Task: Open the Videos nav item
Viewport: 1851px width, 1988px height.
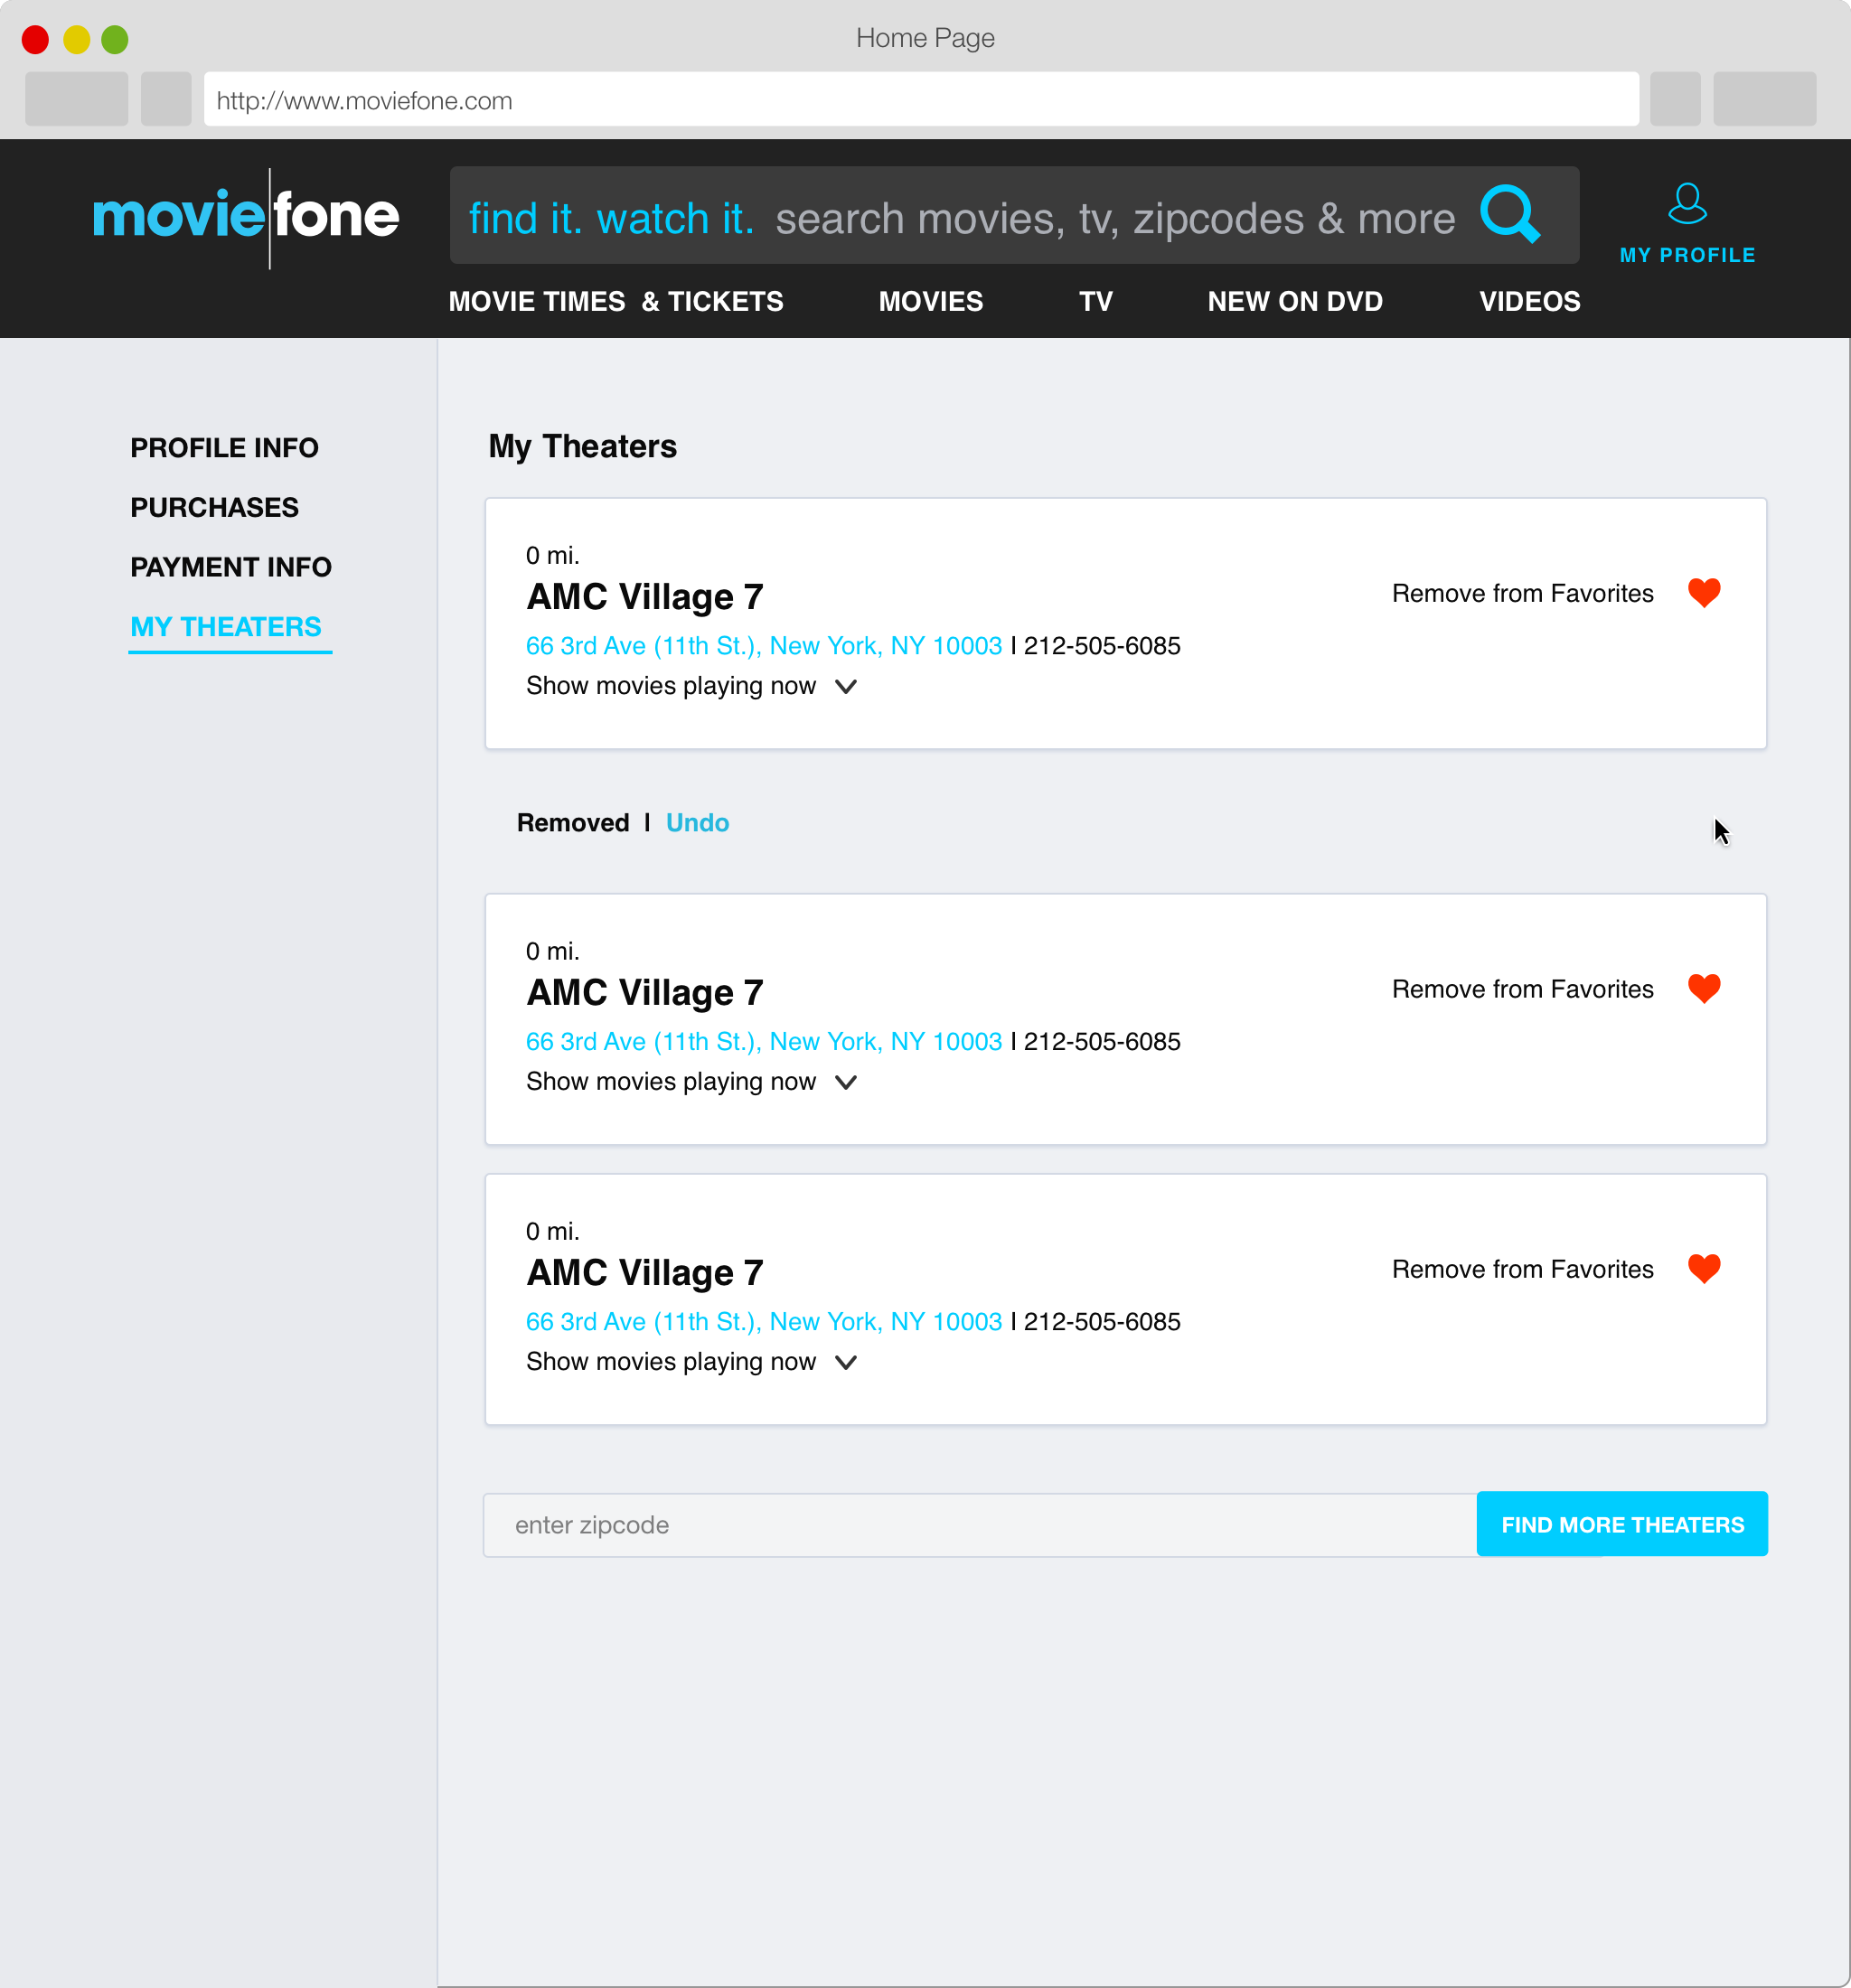Action: click(x=1529, y=302)
